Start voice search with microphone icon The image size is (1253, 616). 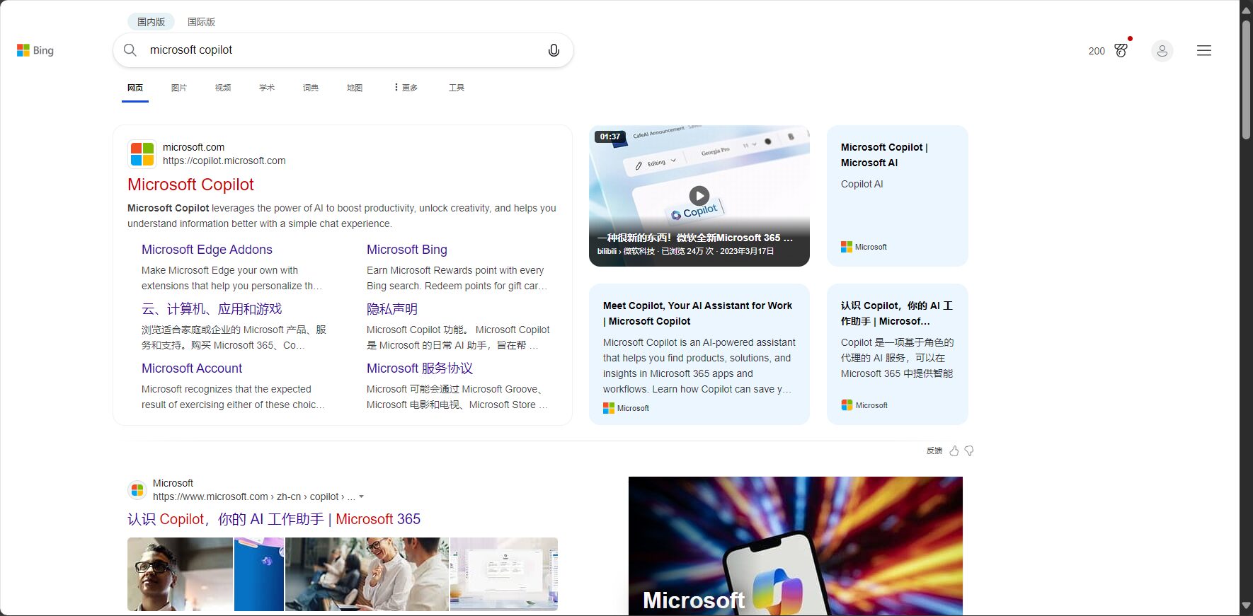coord(554,50)
